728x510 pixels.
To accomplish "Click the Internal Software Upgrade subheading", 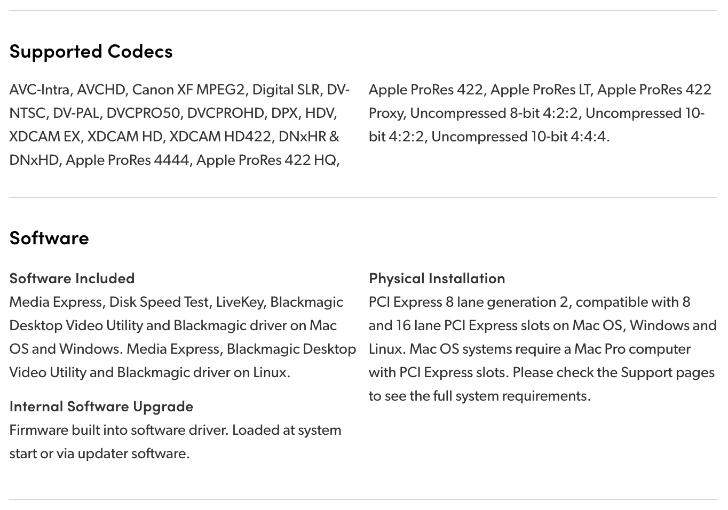I will pyautogui.click(x=101, y=407).
